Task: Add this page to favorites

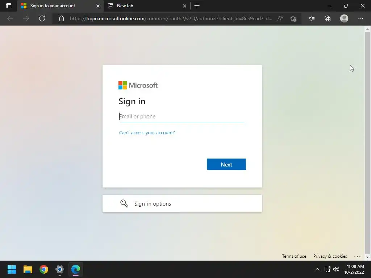Action: (x=293, y=18)
